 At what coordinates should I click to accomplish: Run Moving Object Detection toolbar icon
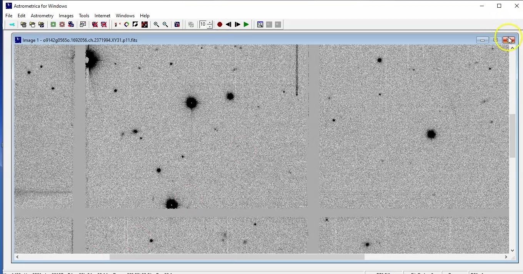coord(62,25)
